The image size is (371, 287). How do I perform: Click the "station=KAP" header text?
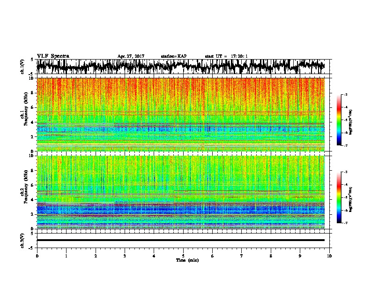[174, 56]
